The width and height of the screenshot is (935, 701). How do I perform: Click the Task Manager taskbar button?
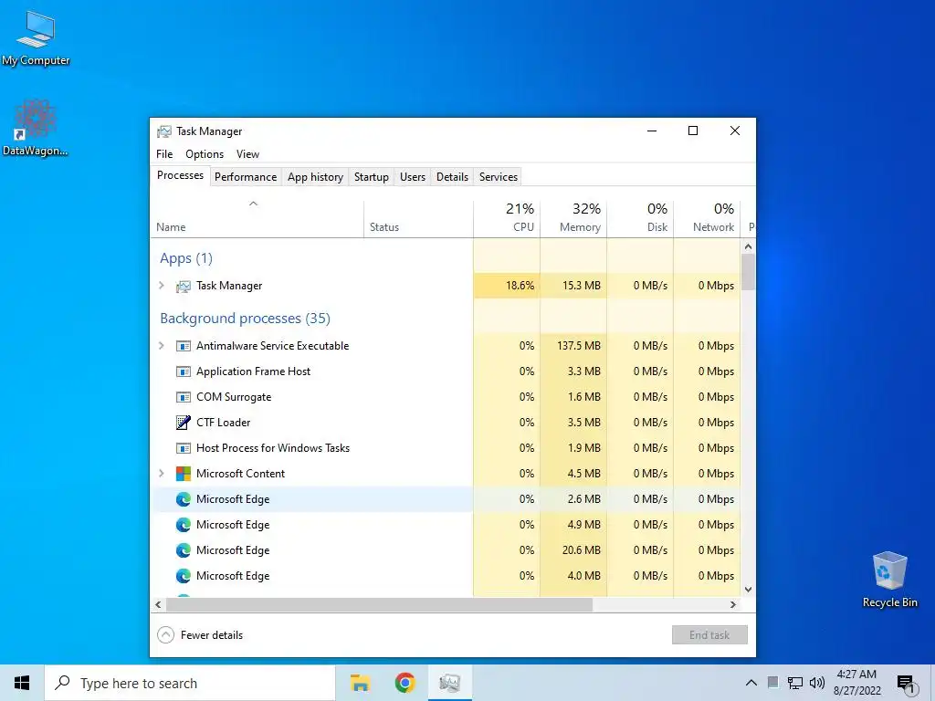click(449, 683)
